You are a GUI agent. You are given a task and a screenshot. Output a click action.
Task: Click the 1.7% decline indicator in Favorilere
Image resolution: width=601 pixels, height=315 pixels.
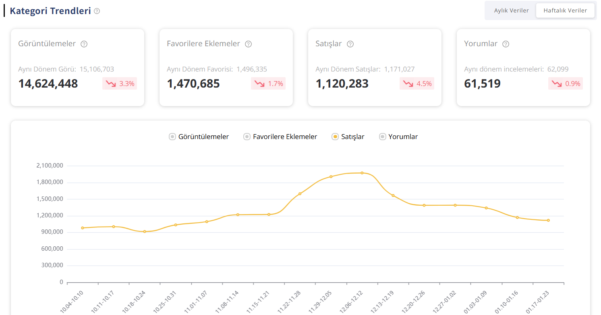pyautogui.click(x=268, y=84)
